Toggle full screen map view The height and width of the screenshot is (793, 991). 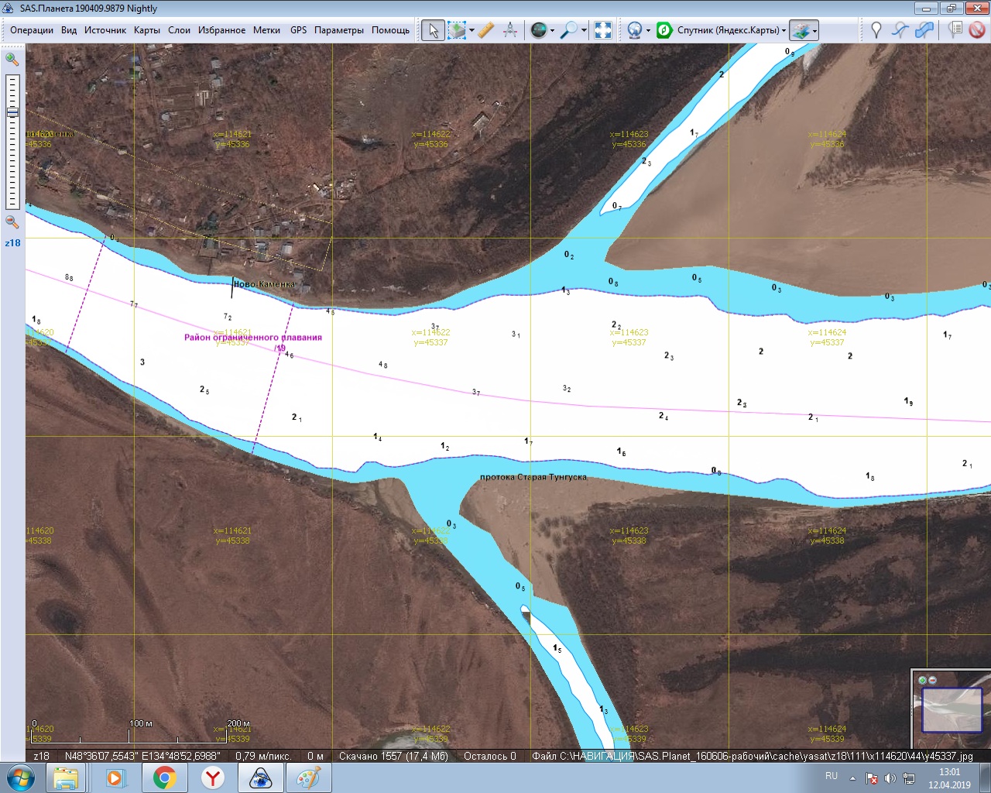tap(603, 30)
